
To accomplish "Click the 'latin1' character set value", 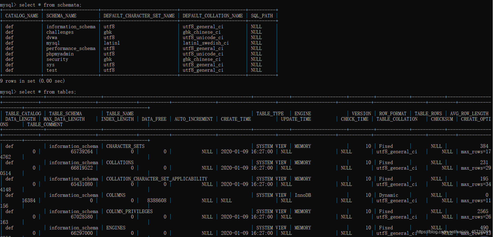I will click(112, 43).
